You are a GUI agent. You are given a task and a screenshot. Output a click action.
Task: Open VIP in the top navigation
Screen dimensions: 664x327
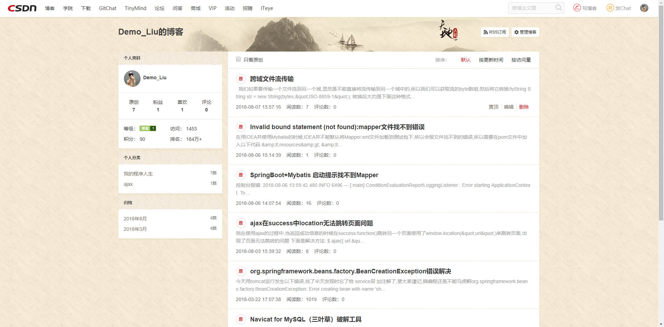tap(213, 8)
